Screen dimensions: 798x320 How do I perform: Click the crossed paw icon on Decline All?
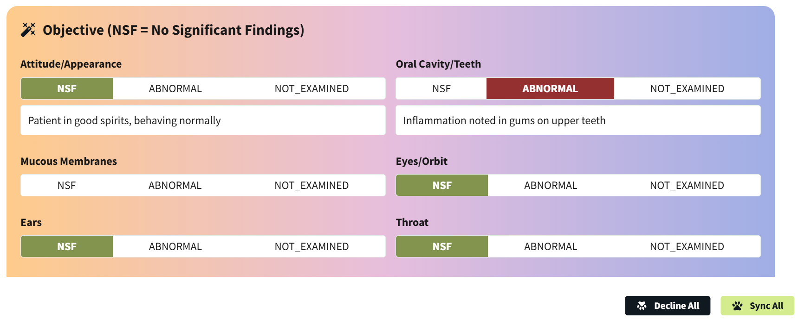(x=642, y=306)
